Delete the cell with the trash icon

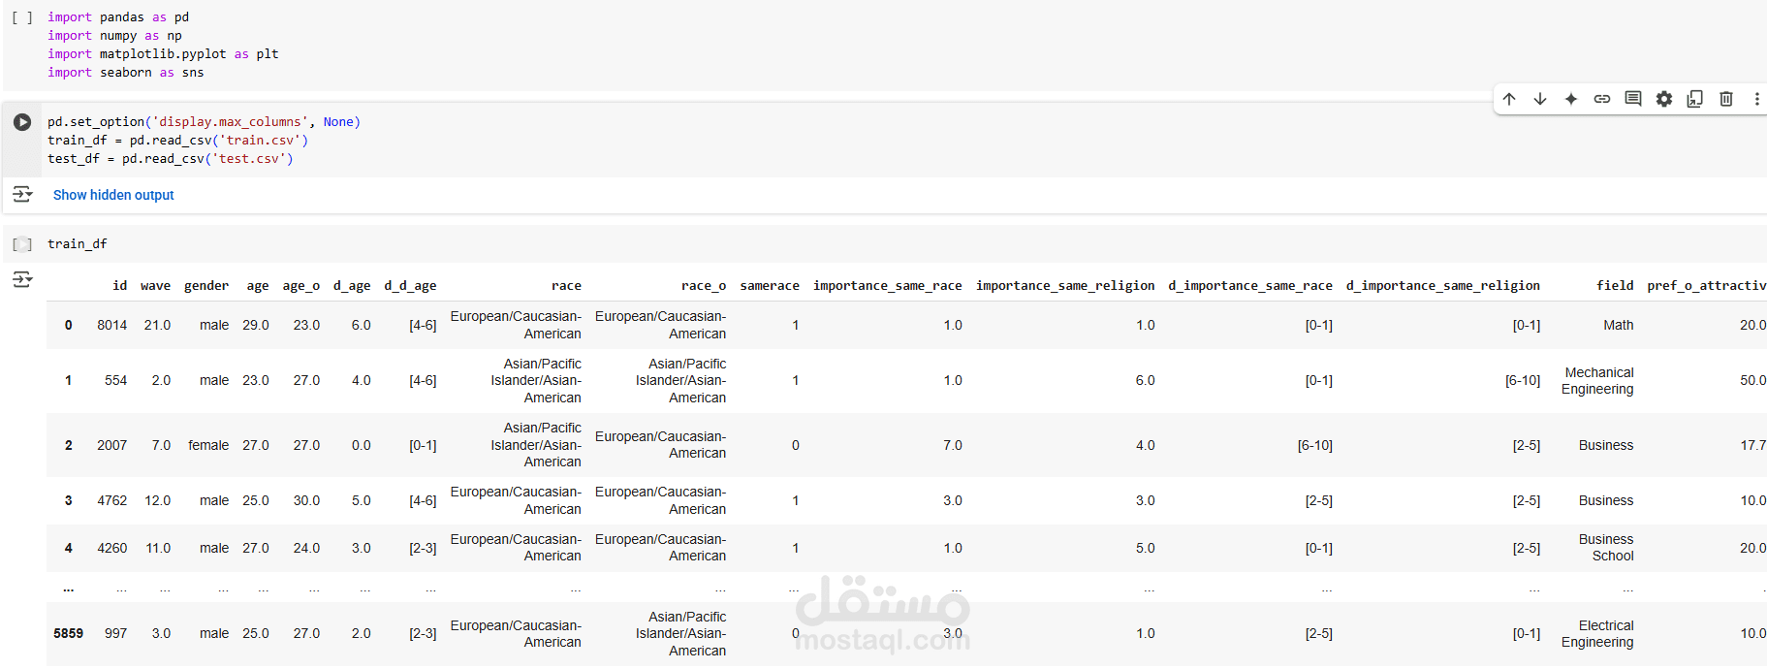coord(1726,99)
